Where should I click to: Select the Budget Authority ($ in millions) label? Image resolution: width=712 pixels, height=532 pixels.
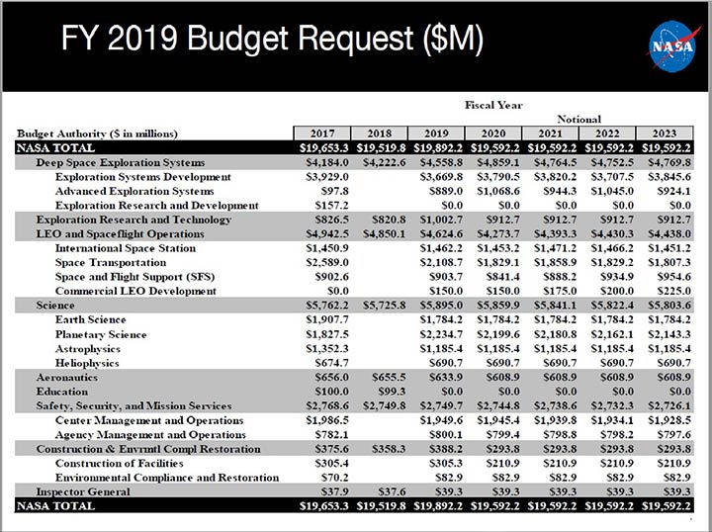[x=97, y=133]
